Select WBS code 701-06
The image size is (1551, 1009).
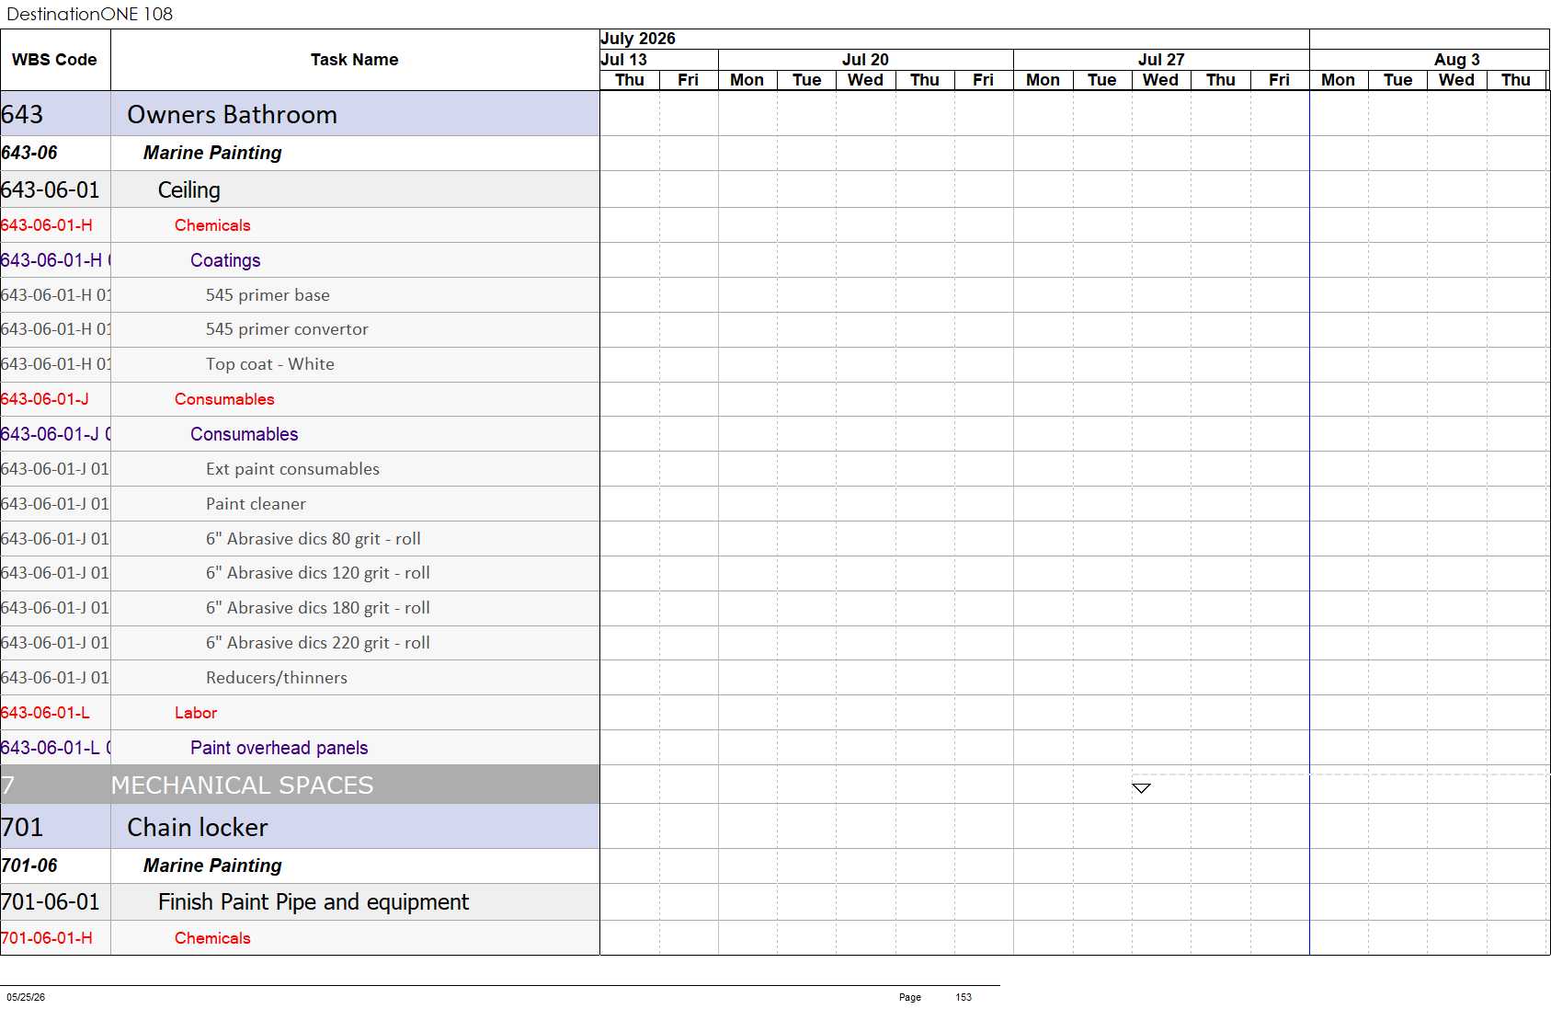[x=29, y=866]
